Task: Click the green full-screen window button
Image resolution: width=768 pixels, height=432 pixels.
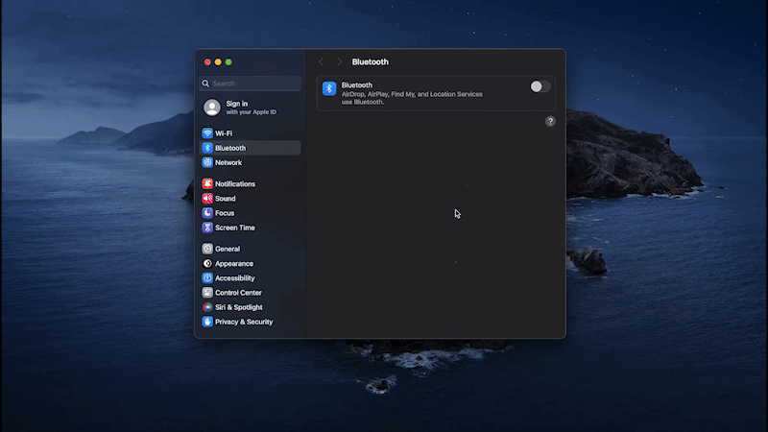Action: (228, 62)
